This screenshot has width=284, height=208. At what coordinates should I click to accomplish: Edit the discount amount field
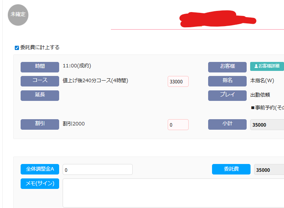(178, 125)
